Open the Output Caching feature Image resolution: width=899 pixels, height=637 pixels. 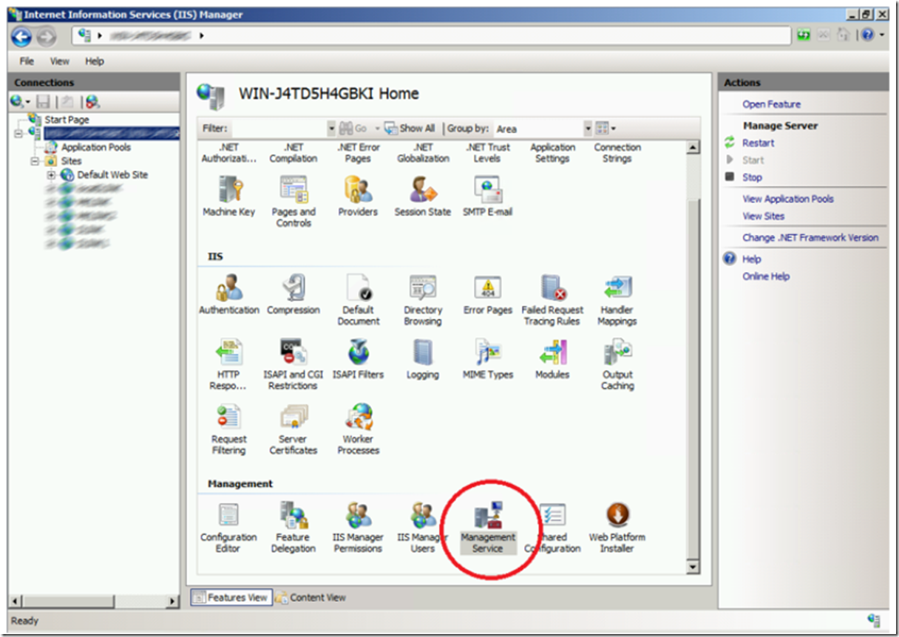click(617, 365)
